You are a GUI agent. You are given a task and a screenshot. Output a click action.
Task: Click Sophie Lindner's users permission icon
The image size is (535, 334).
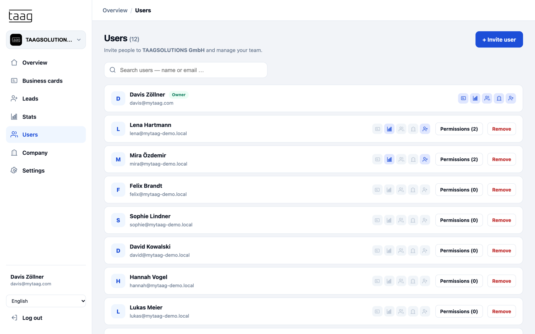pyautogui.click(x=401, y=220)
